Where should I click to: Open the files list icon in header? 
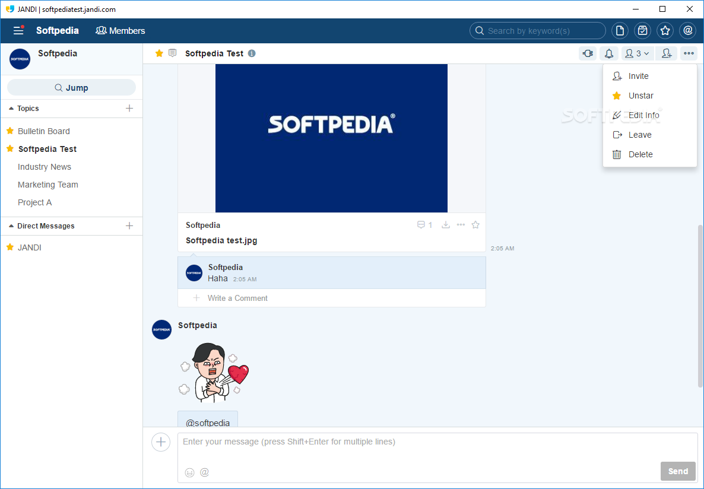(620, 30)
